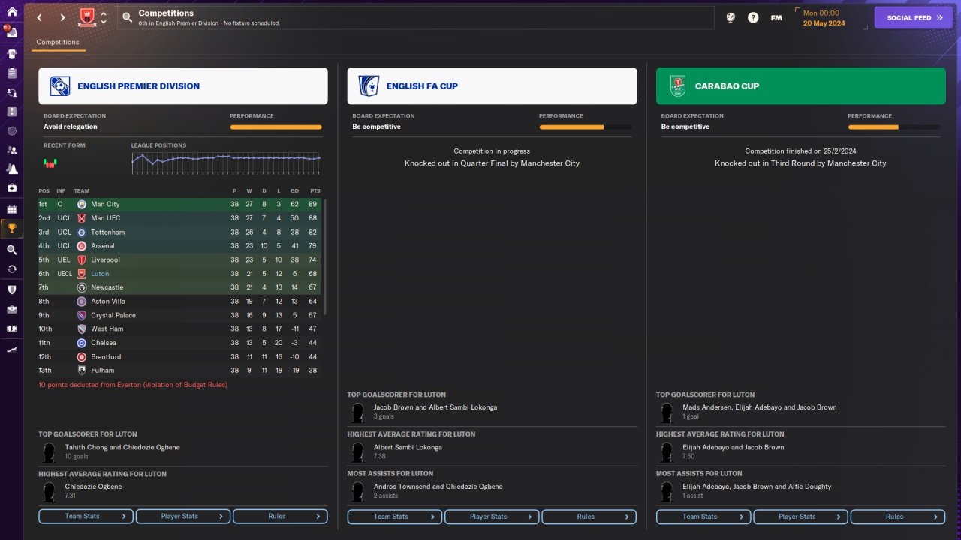Open Carabao Cup Player Stats

tap(800, 517)
